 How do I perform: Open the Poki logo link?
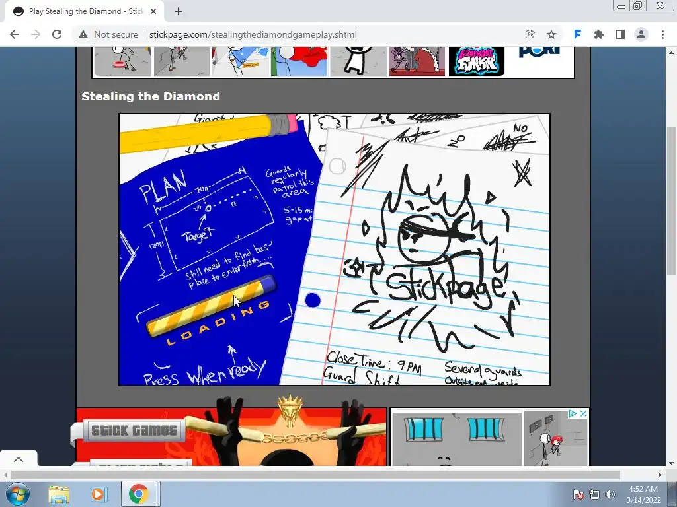pos(539,51)
